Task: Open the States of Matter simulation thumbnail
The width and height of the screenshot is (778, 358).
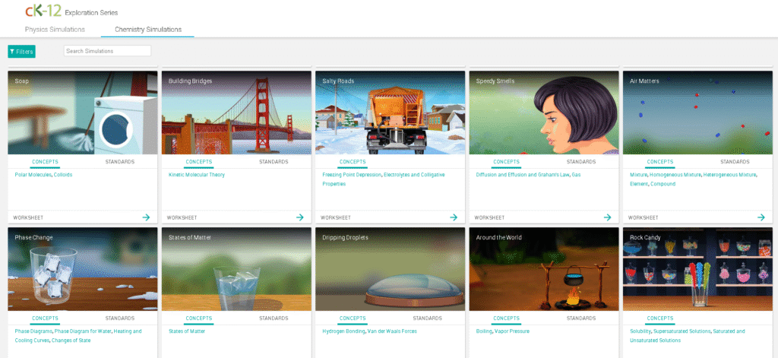Action: click(x=237, y=269)
